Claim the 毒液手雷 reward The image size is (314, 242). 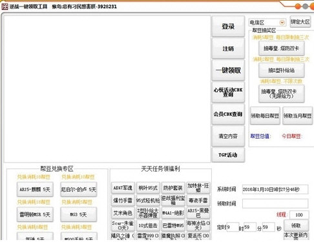pos(198,201)
